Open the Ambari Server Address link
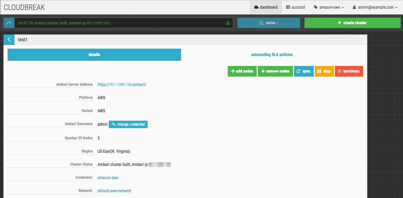The height and width of the screenshot is (198, 403). [122, 84]
